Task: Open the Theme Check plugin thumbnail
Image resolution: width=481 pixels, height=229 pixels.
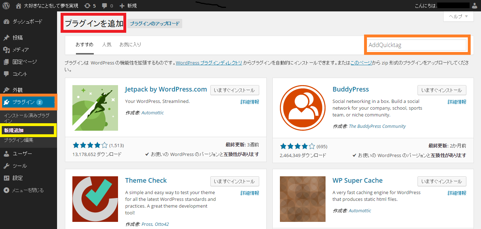Action: point(95,199)
